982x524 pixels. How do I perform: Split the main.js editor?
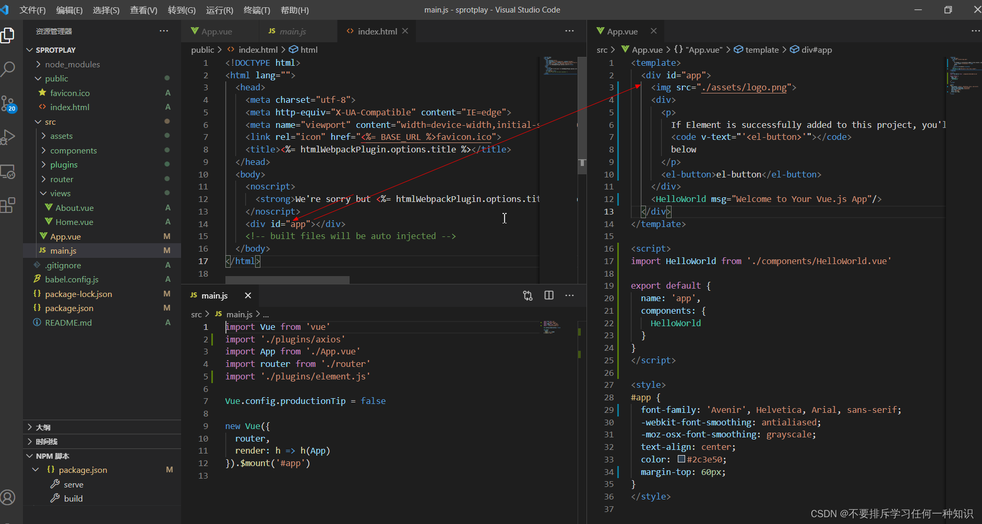point(549,295)
